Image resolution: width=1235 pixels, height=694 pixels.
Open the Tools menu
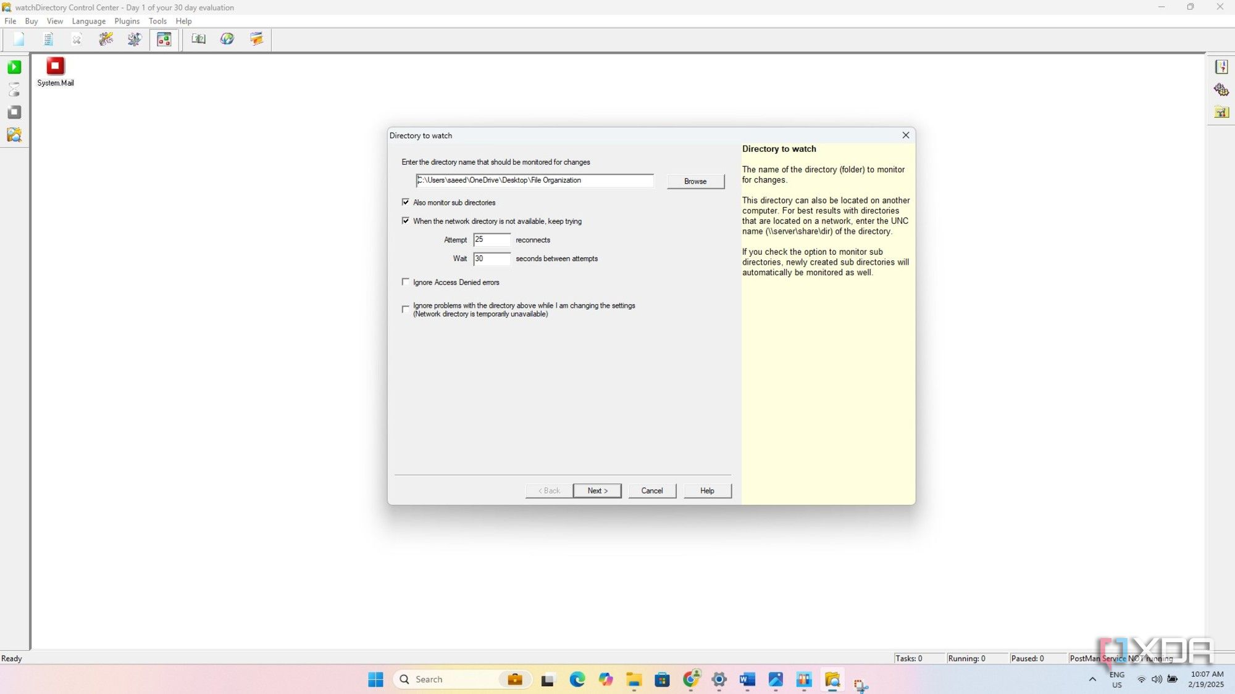[x=157, y=21]
